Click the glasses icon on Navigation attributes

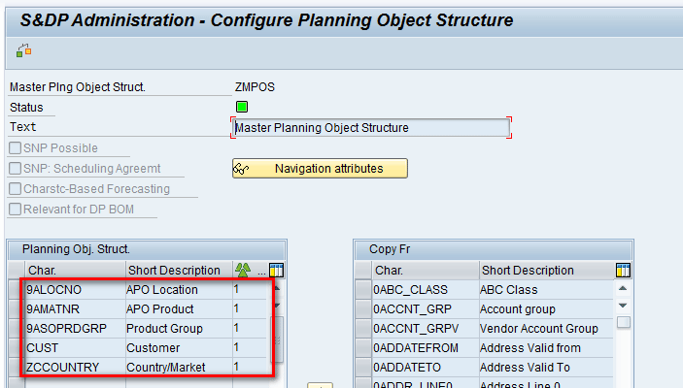click(243, 169)
